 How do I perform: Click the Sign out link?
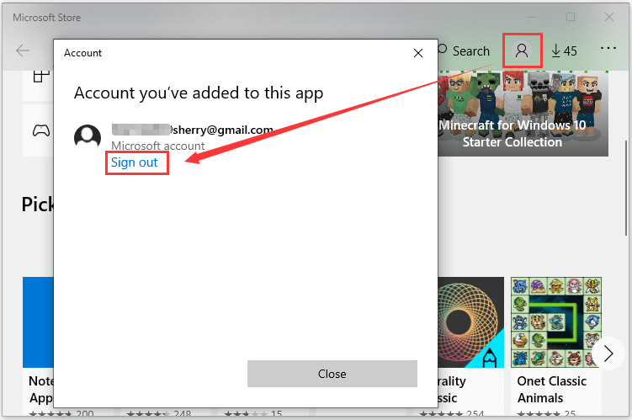coord(134,162)
